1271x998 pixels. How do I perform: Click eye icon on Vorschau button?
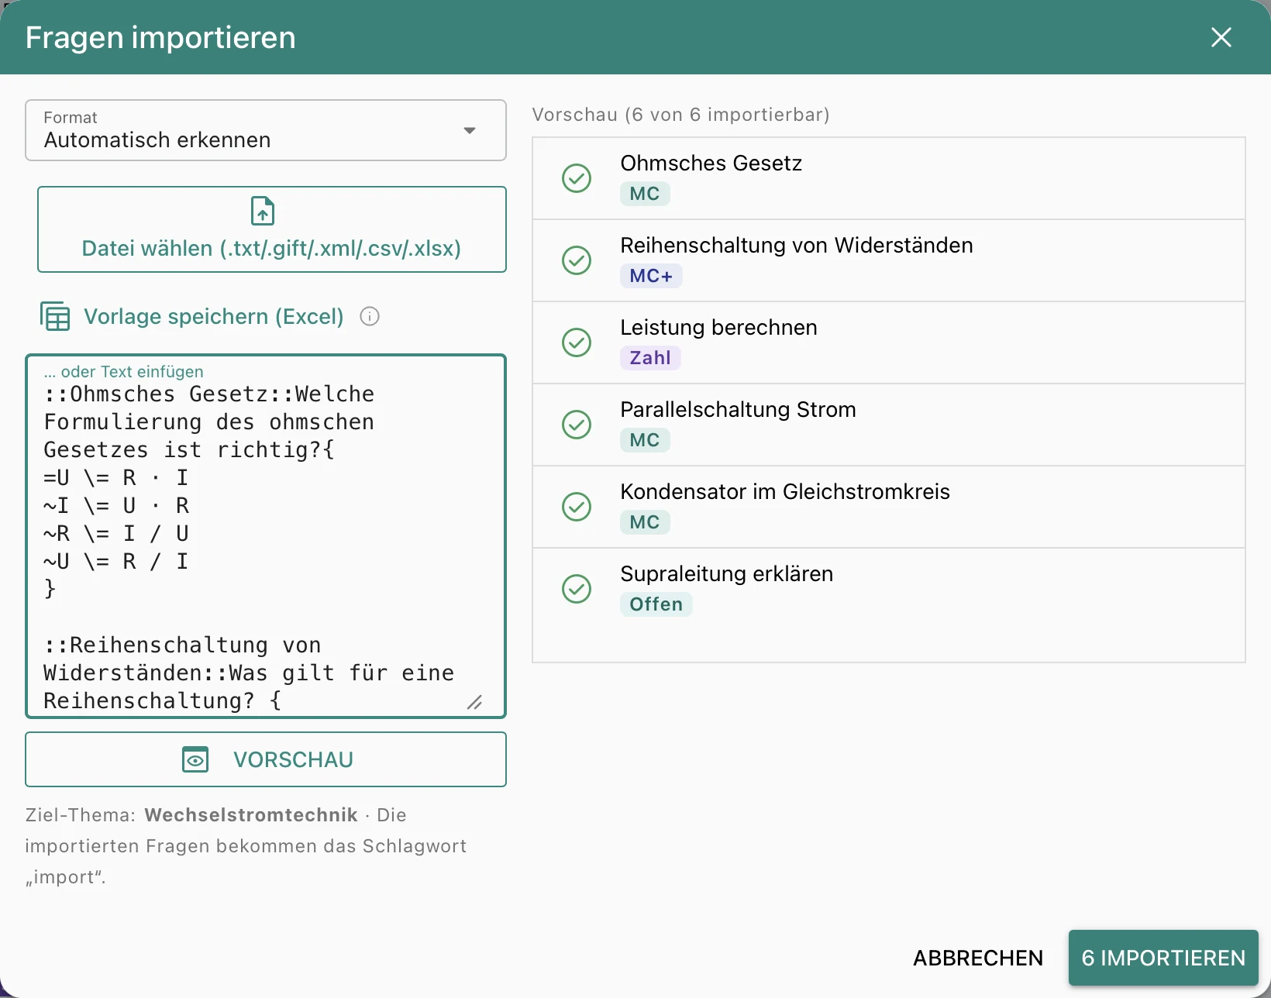click(x=195, y=759)
